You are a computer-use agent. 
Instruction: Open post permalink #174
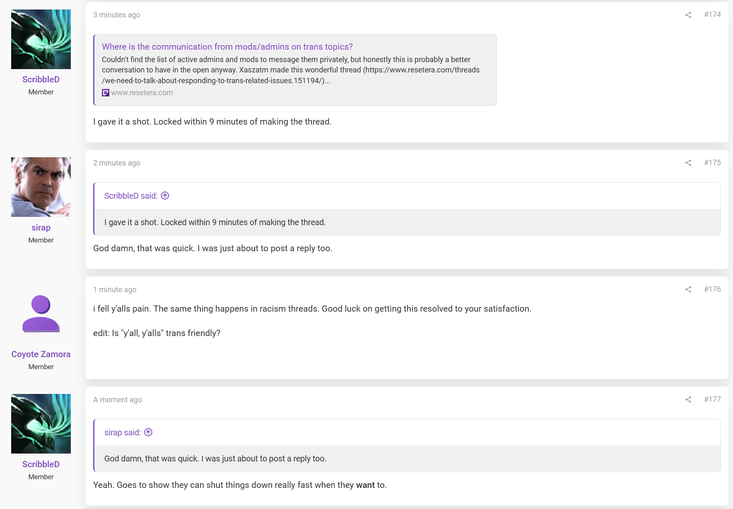click(x=712, y=14)
